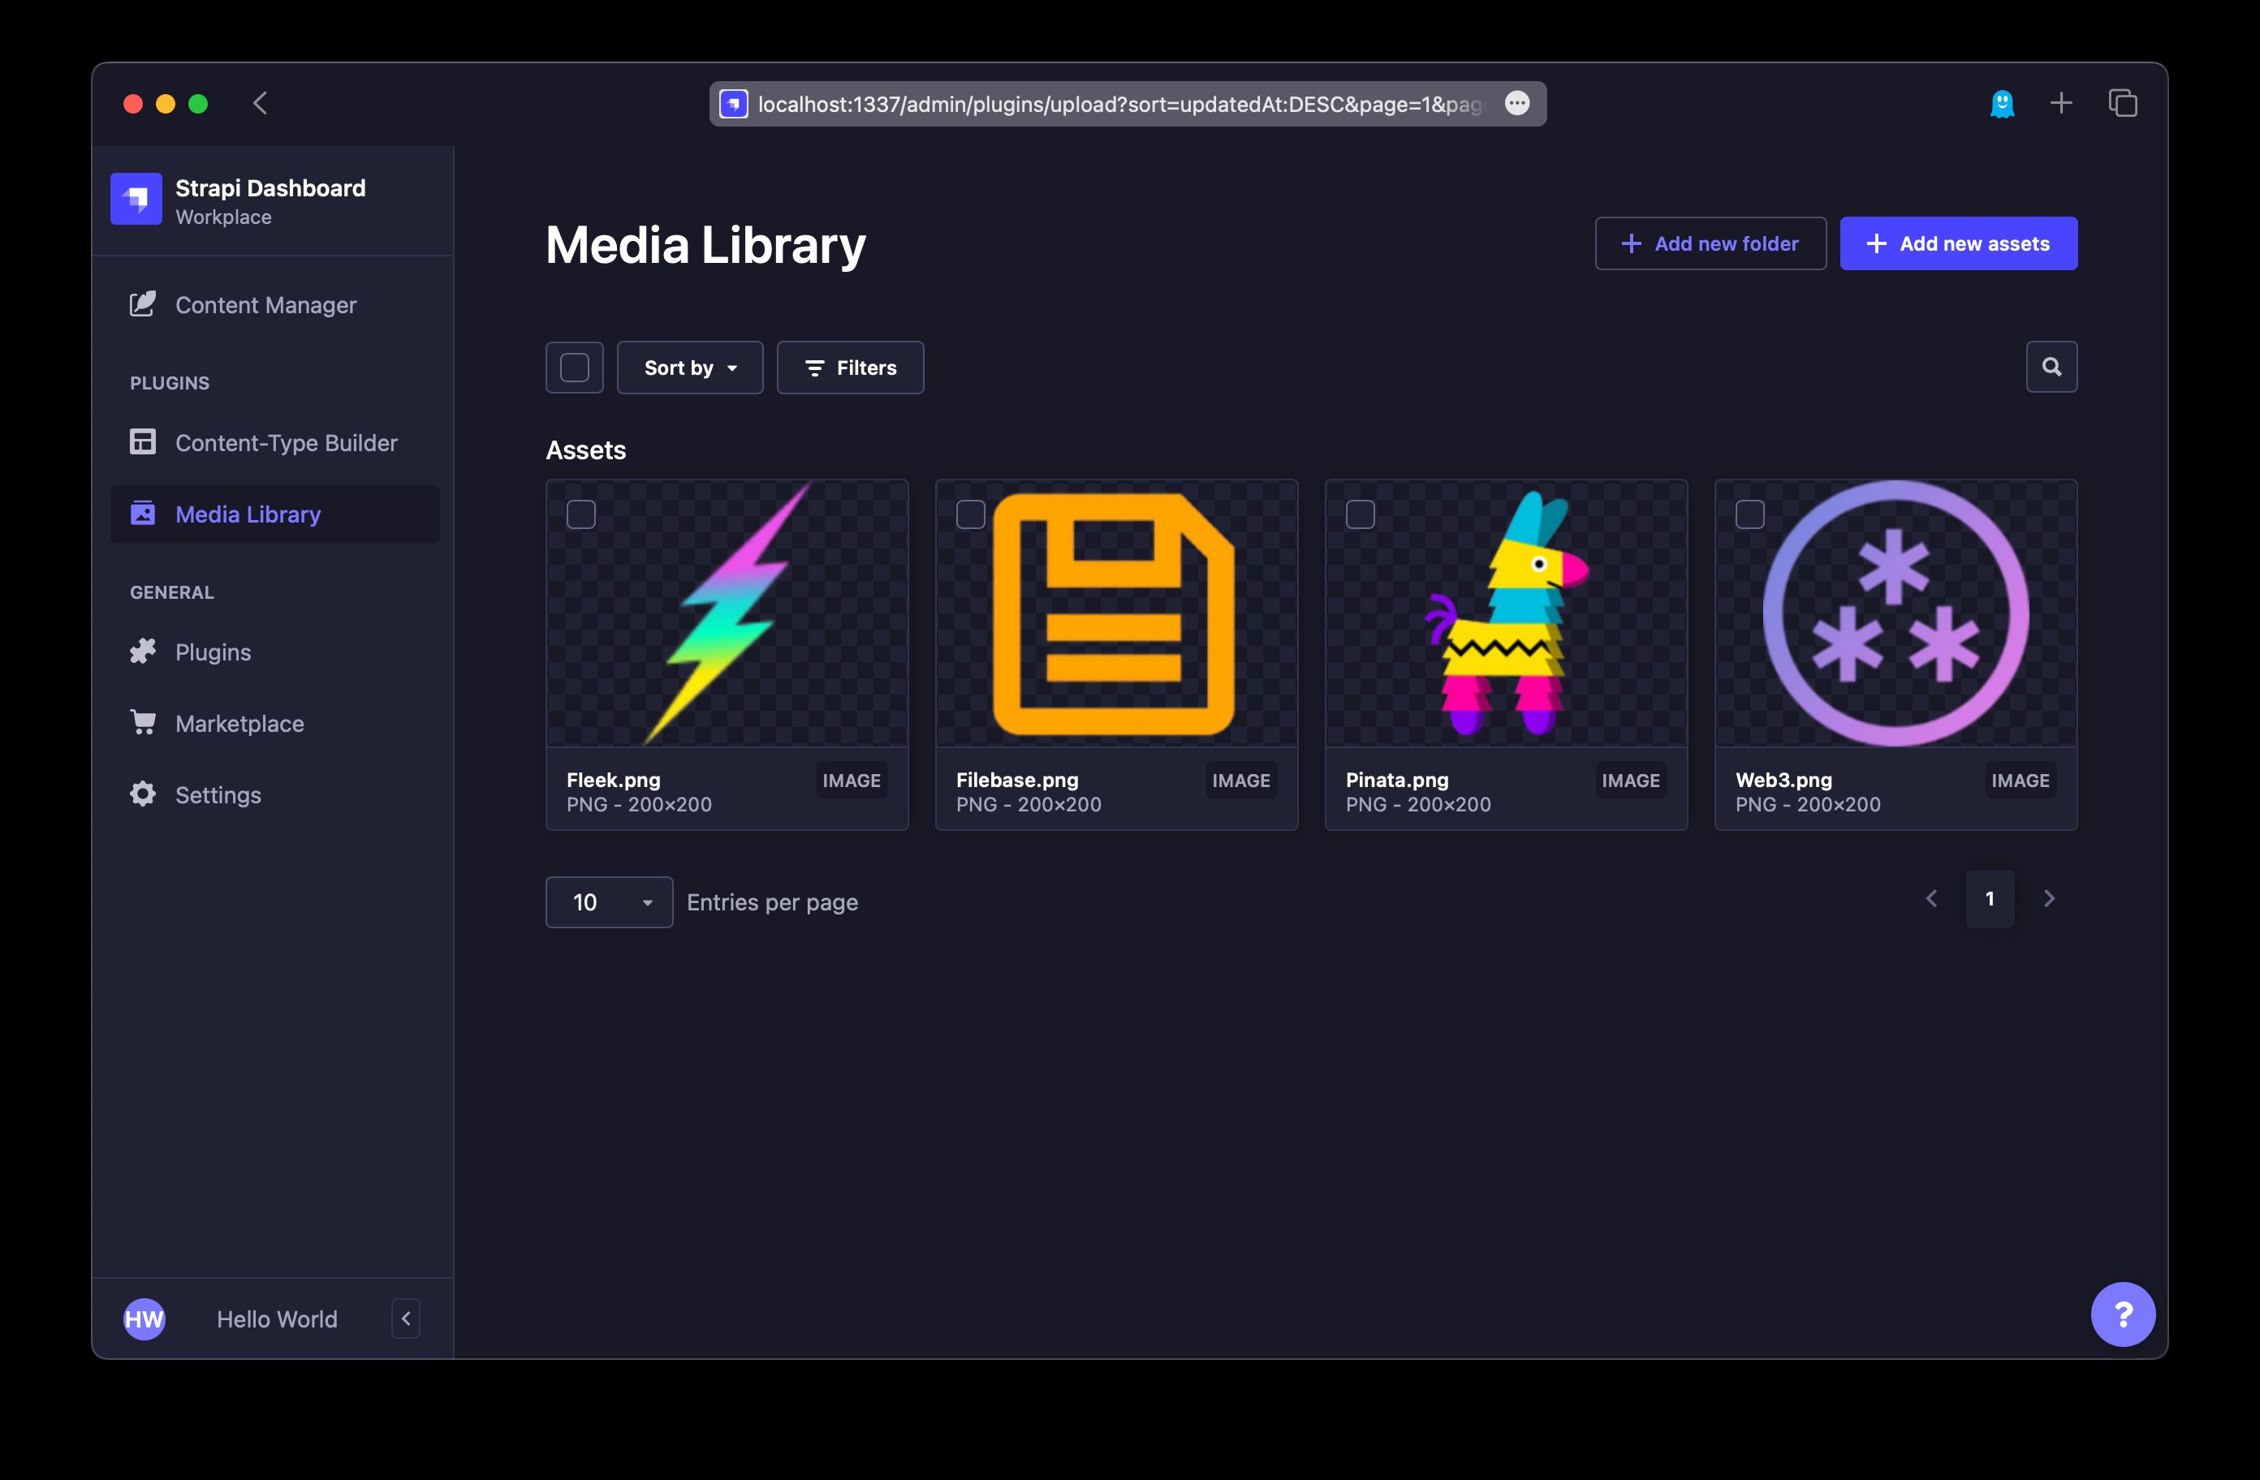
Task: Open Content-Type Builder in the sidebar
Action: pos(274,442)
